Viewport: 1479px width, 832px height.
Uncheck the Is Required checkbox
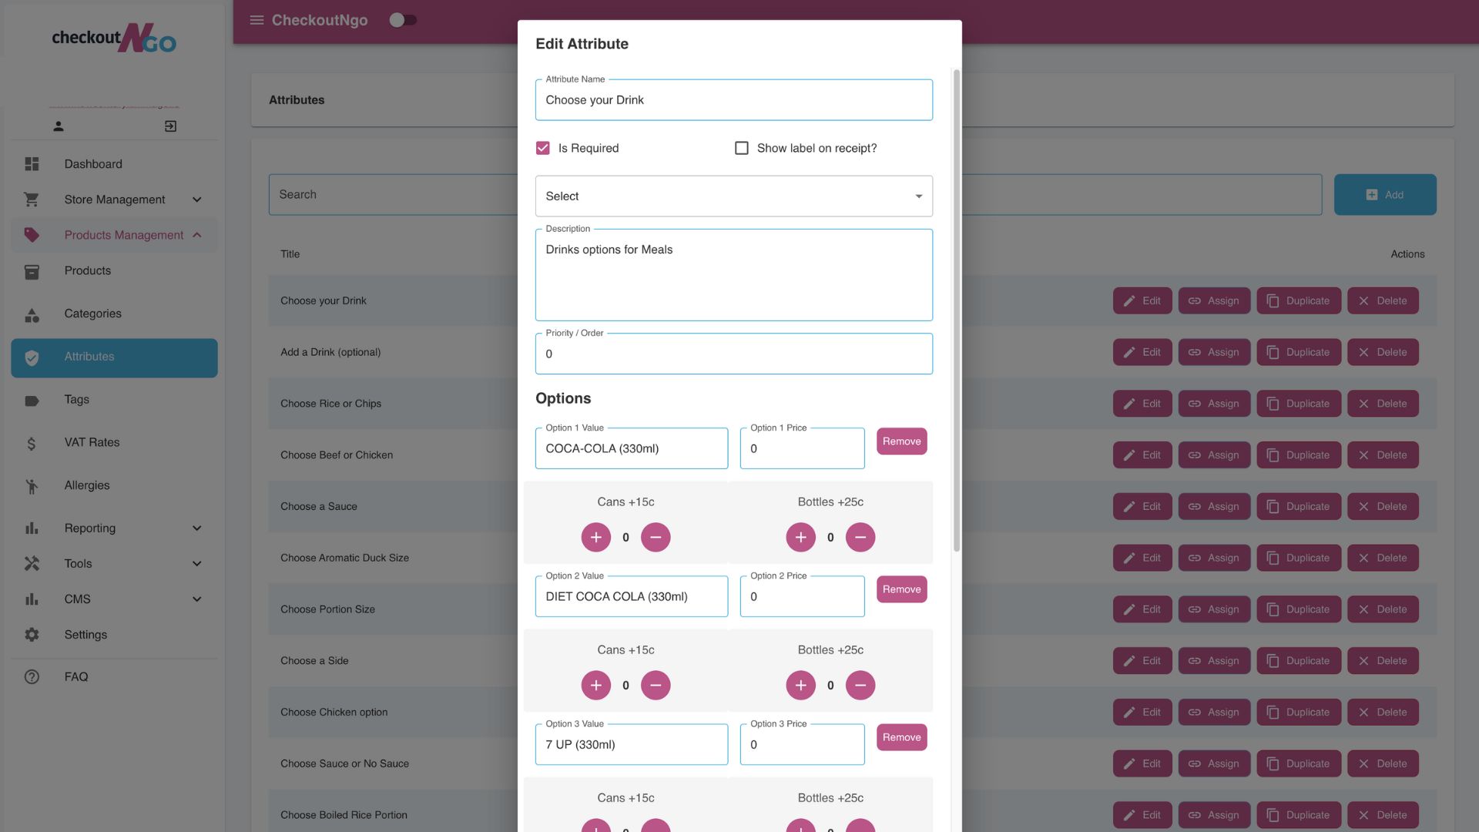tap(543, 148)
